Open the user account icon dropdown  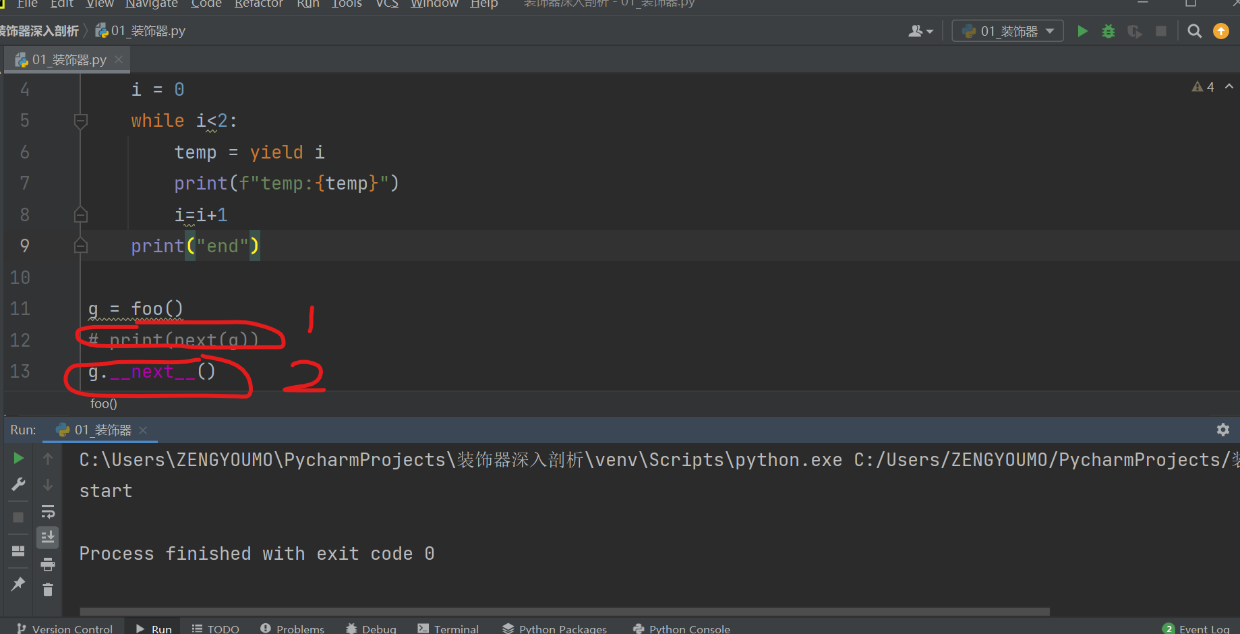(x=921, y=31)
